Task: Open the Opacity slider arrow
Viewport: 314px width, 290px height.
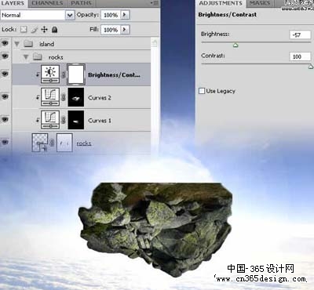Action: [x=125, y=15]
